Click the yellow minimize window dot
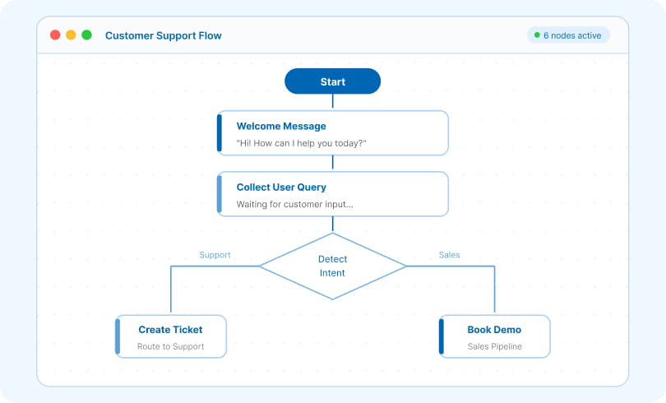Screen dimensions: 666x403 coord(71,35)
